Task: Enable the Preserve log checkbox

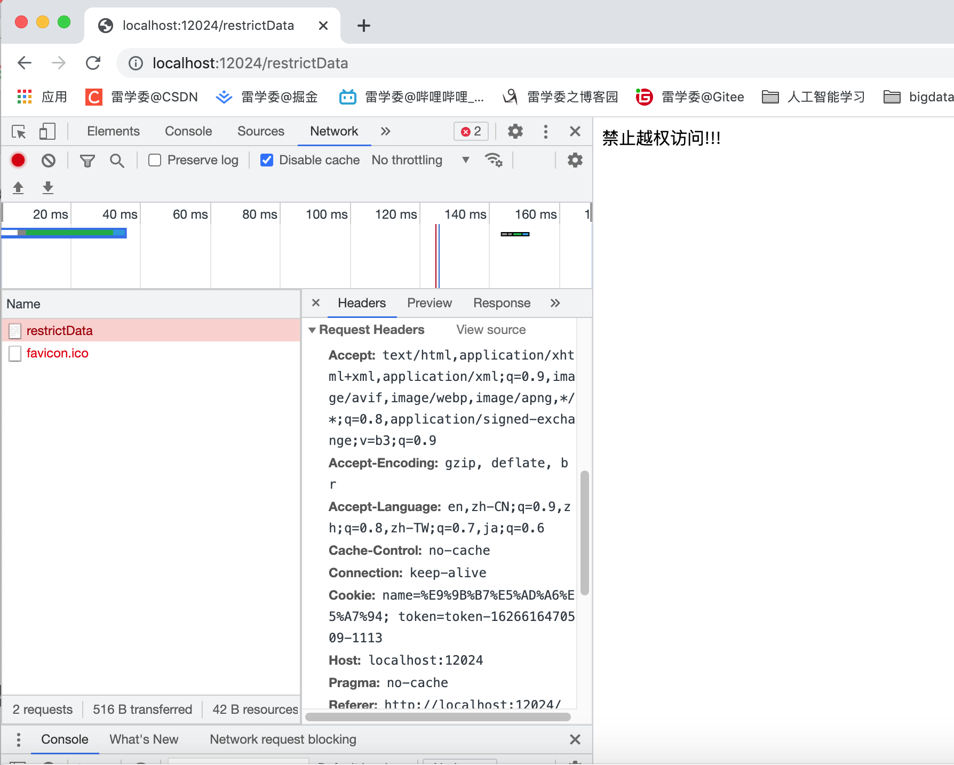Action: tap(154, 160)
